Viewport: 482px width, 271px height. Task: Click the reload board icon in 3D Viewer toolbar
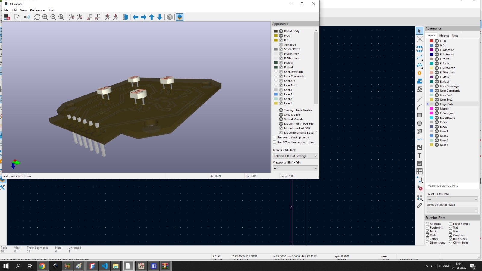point(37,17)
